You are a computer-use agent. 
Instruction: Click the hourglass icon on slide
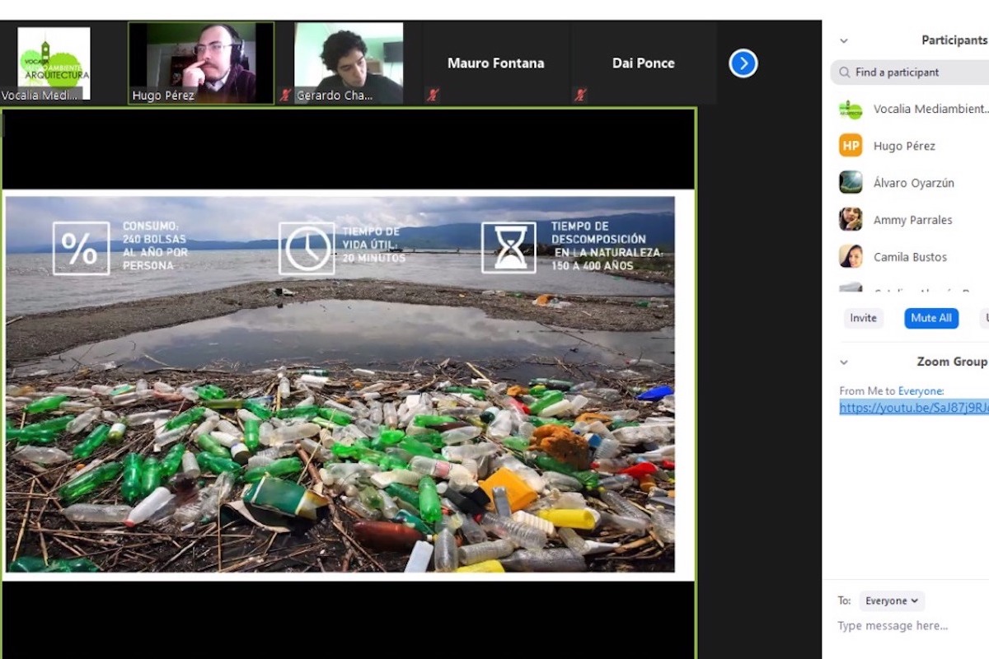pyautogui.click(x=509, y=248)
